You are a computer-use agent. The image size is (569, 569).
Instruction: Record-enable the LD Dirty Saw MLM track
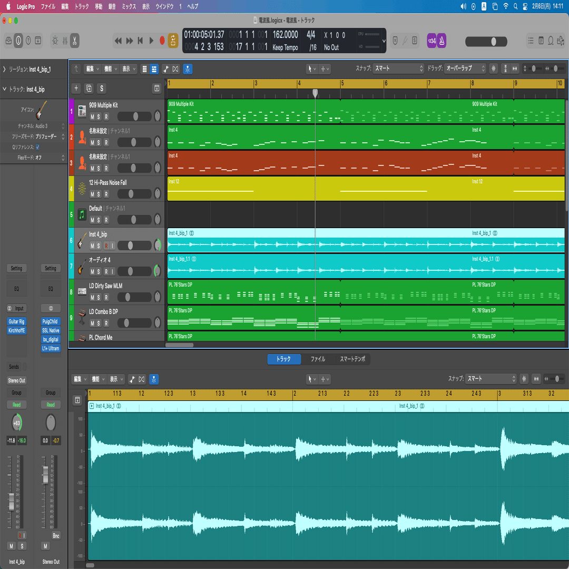coord(106,298)
